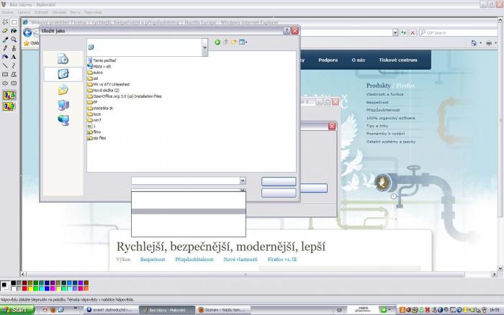Open the Zobrazit menu
504x315 pixels.
point(41,12)
